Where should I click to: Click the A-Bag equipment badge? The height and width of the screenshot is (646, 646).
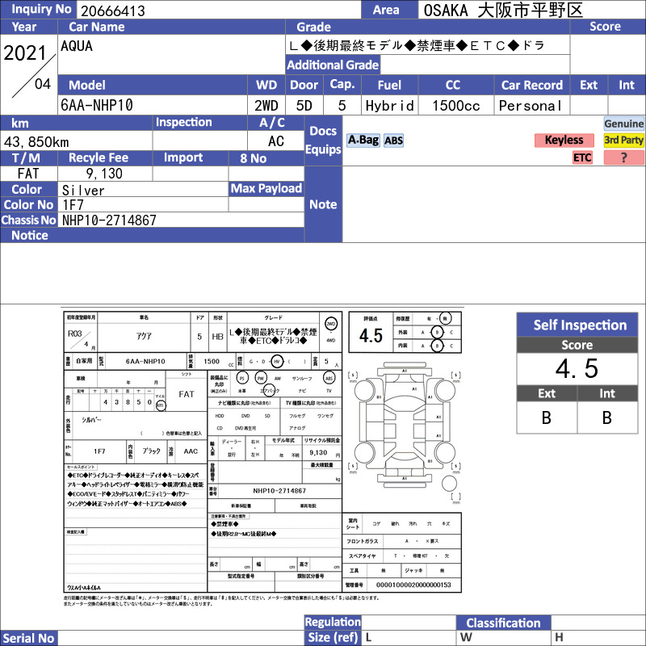(363, 141)
